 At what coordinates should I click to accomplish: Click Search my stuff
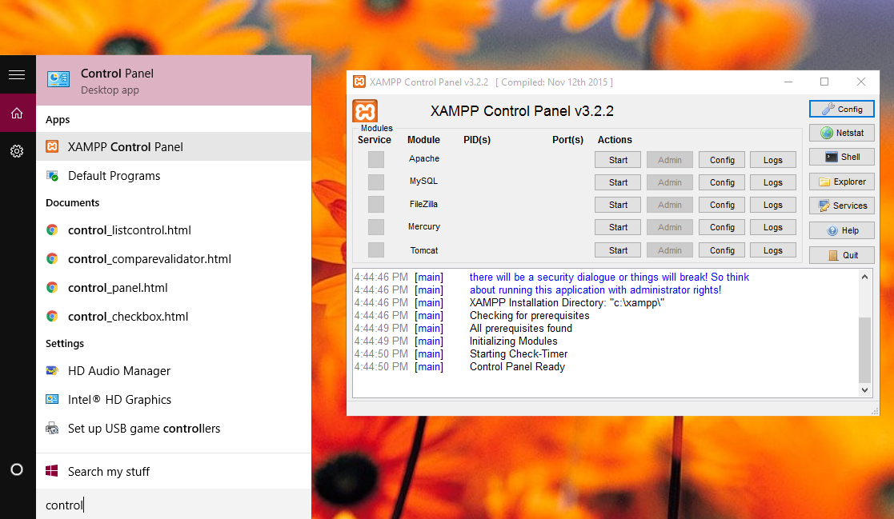[x=174, y=471]
